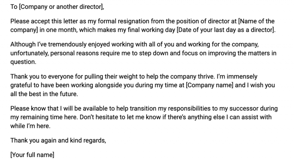
Task: Click the word 'unfortunately' in the letter
Action: click(29, 53)
